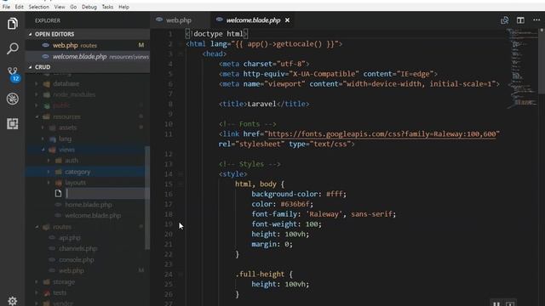Screen dimensions: 545x306
Task: Select the welcome.blade.php editor tab
Action: (x=253, y=20)
